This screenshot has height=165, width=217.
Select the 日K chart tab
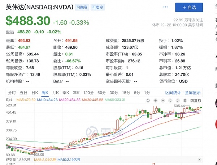[35, 92]
